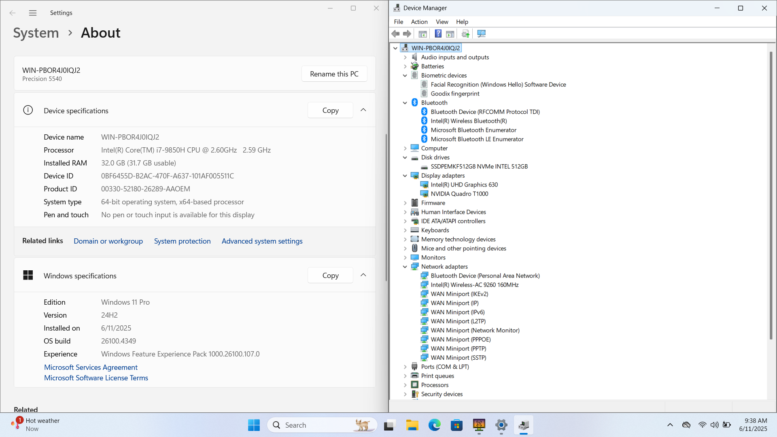Expand the Batteries category
The image size is (777, 437).
click(405, 66)
